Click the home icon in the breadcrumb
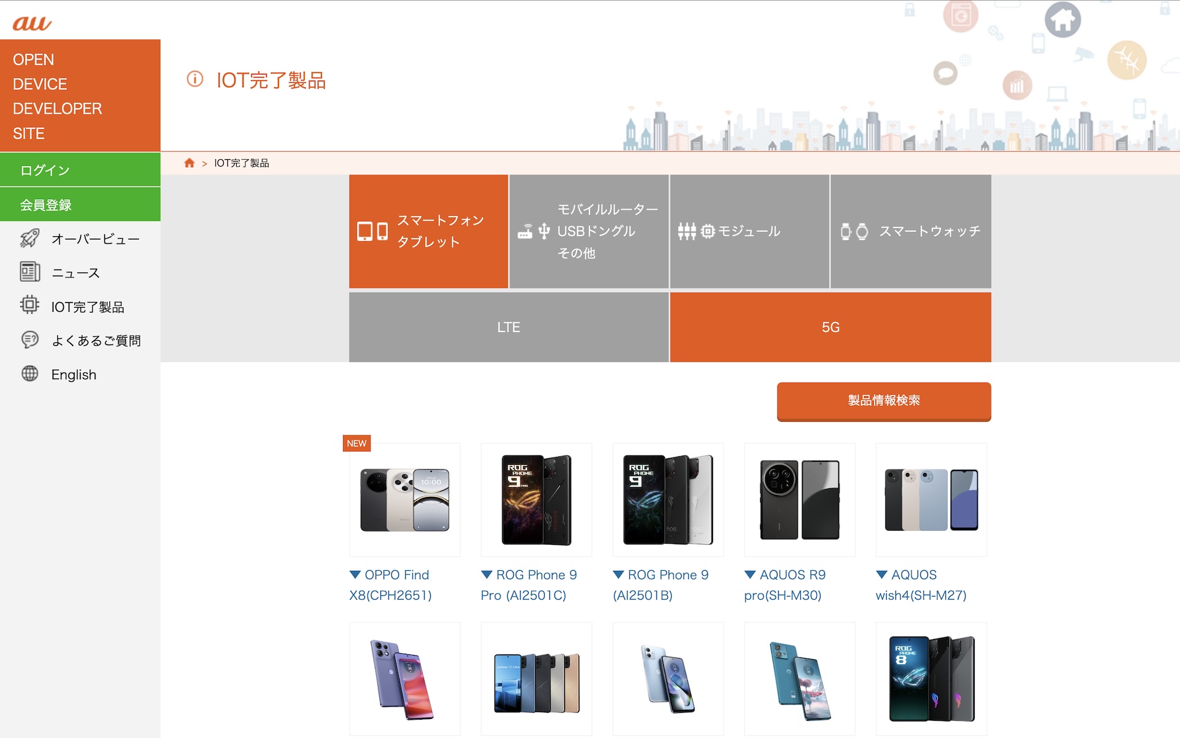The width and height of the screenshot is (1180, 738). tap(189, 163)
